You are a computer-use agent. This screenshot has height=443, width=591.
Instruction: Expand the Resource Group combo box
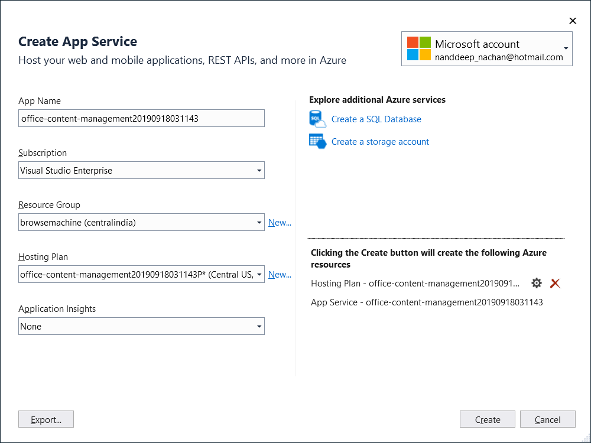(x=259, y=223)
